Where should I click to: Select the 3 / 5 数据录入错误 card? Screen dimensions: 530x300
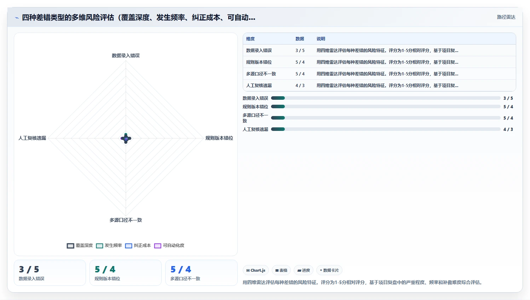tap(50, 273)
